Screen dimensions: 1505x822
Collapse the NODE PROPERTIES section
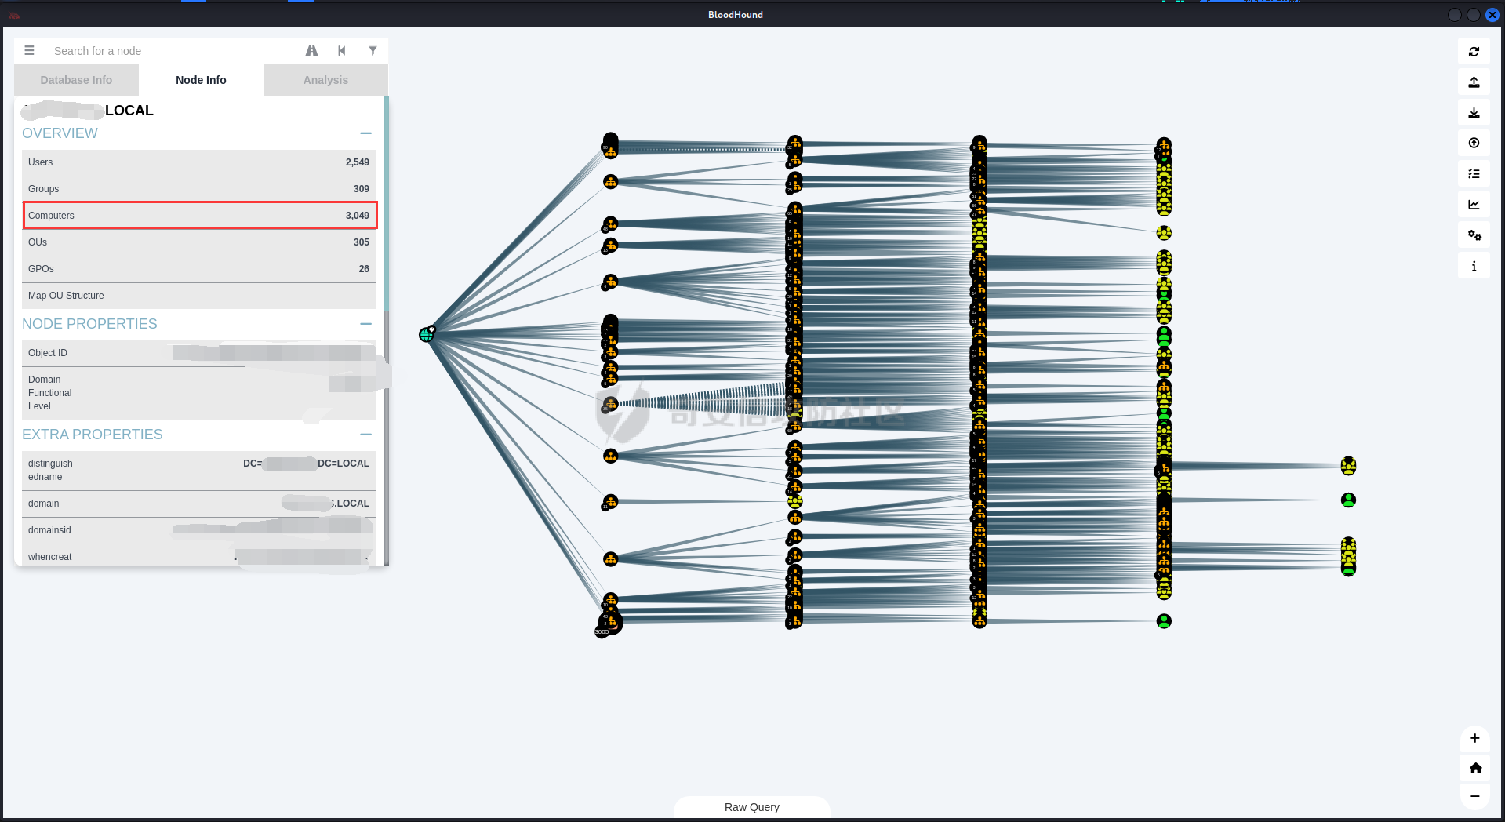click(x=365, y=324)
